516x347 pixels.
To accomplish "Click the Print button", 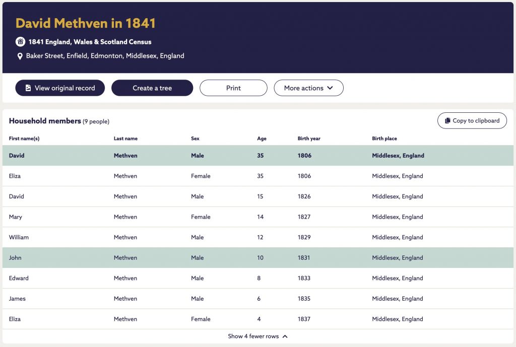I will pyautogui.click(x=233, y=88).
